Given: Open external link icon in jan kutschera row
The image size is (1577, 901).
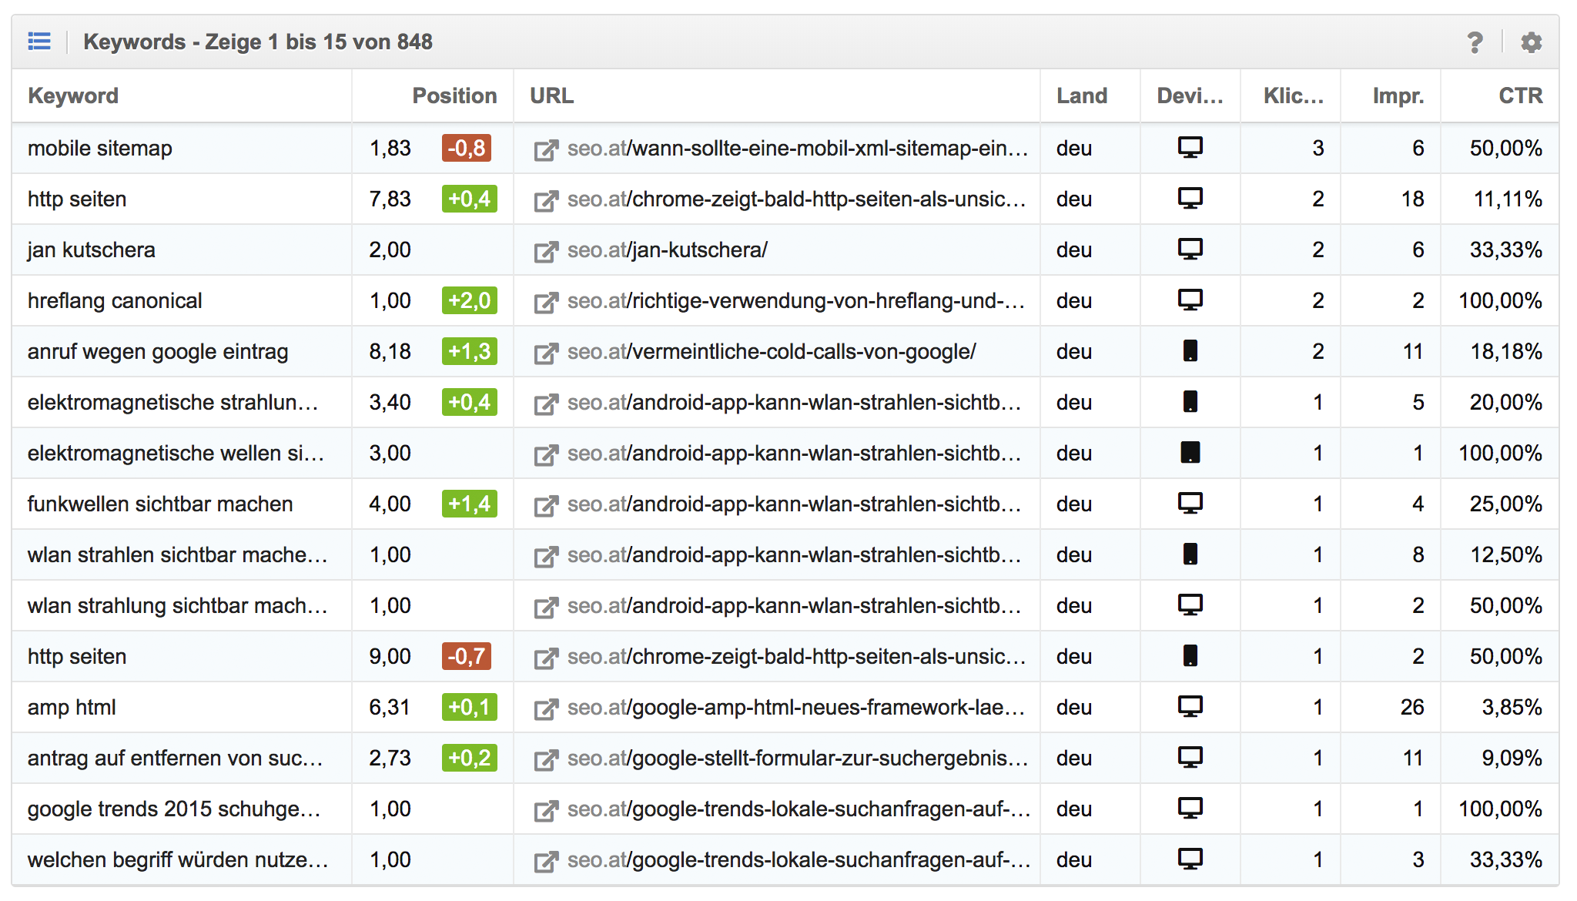Looking at the screenshot, I should (546, 251).
